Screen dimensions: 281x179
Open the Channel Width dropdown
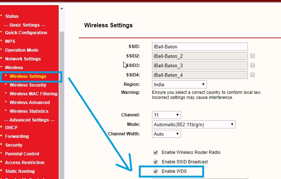point(166,134)
